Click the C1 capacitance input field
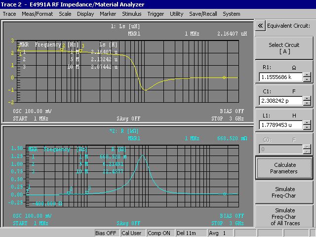This screenshot has height=237, width=316. [280, 101]
